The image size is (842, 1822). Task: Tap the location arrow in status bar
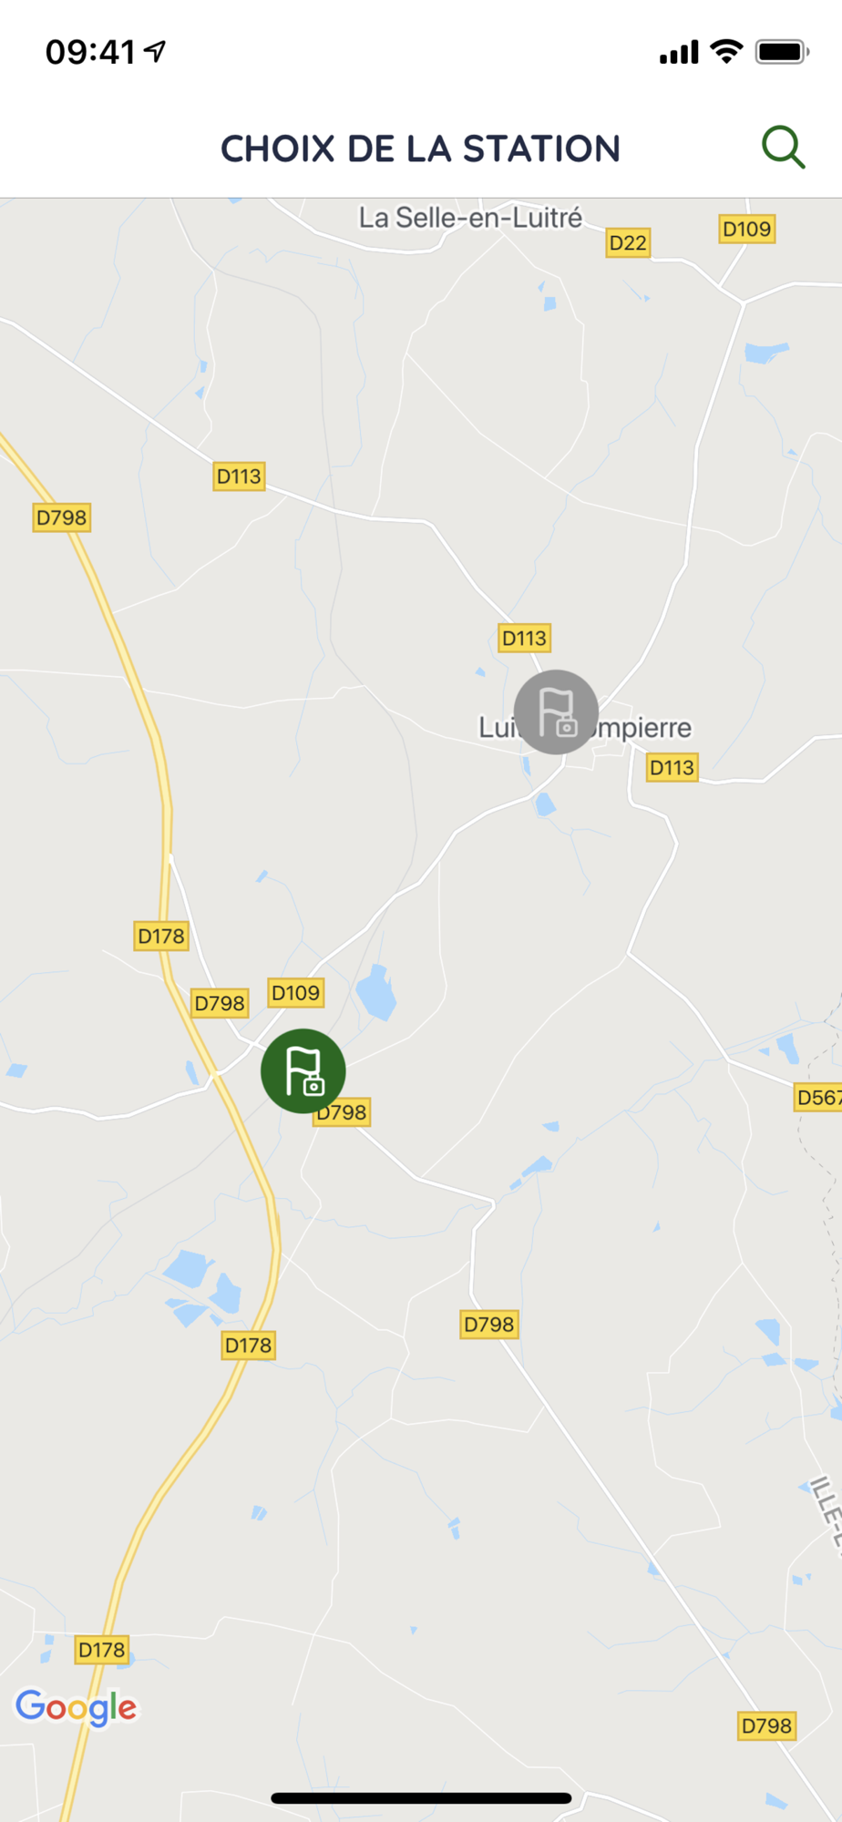coord(155,51)
